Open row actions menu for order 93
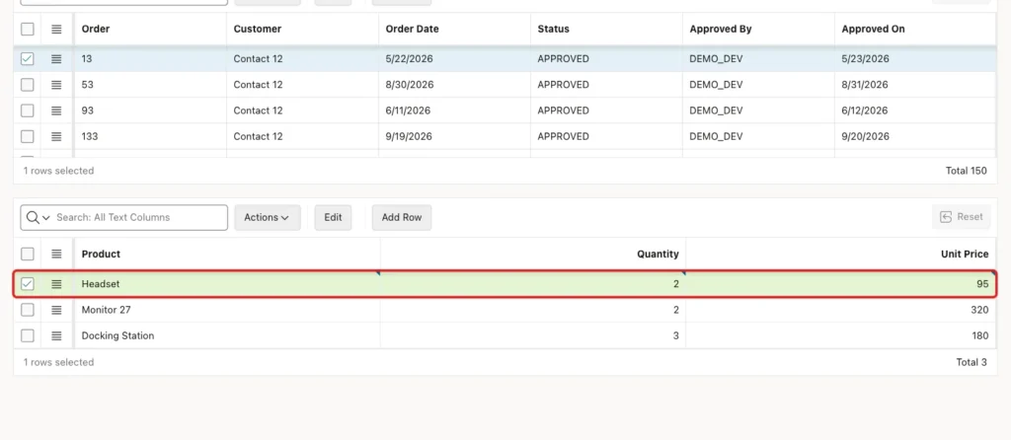 point(56,110)
